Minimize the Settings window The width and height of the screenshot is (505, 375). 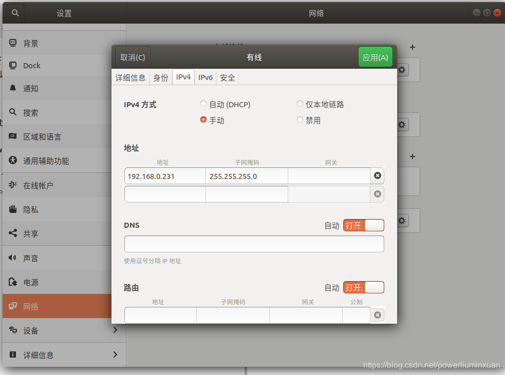pos(477,12)
